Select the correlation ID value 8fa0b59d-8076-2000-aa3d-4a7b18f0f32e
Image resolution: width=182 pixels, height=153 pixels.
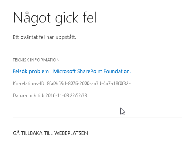89,84
